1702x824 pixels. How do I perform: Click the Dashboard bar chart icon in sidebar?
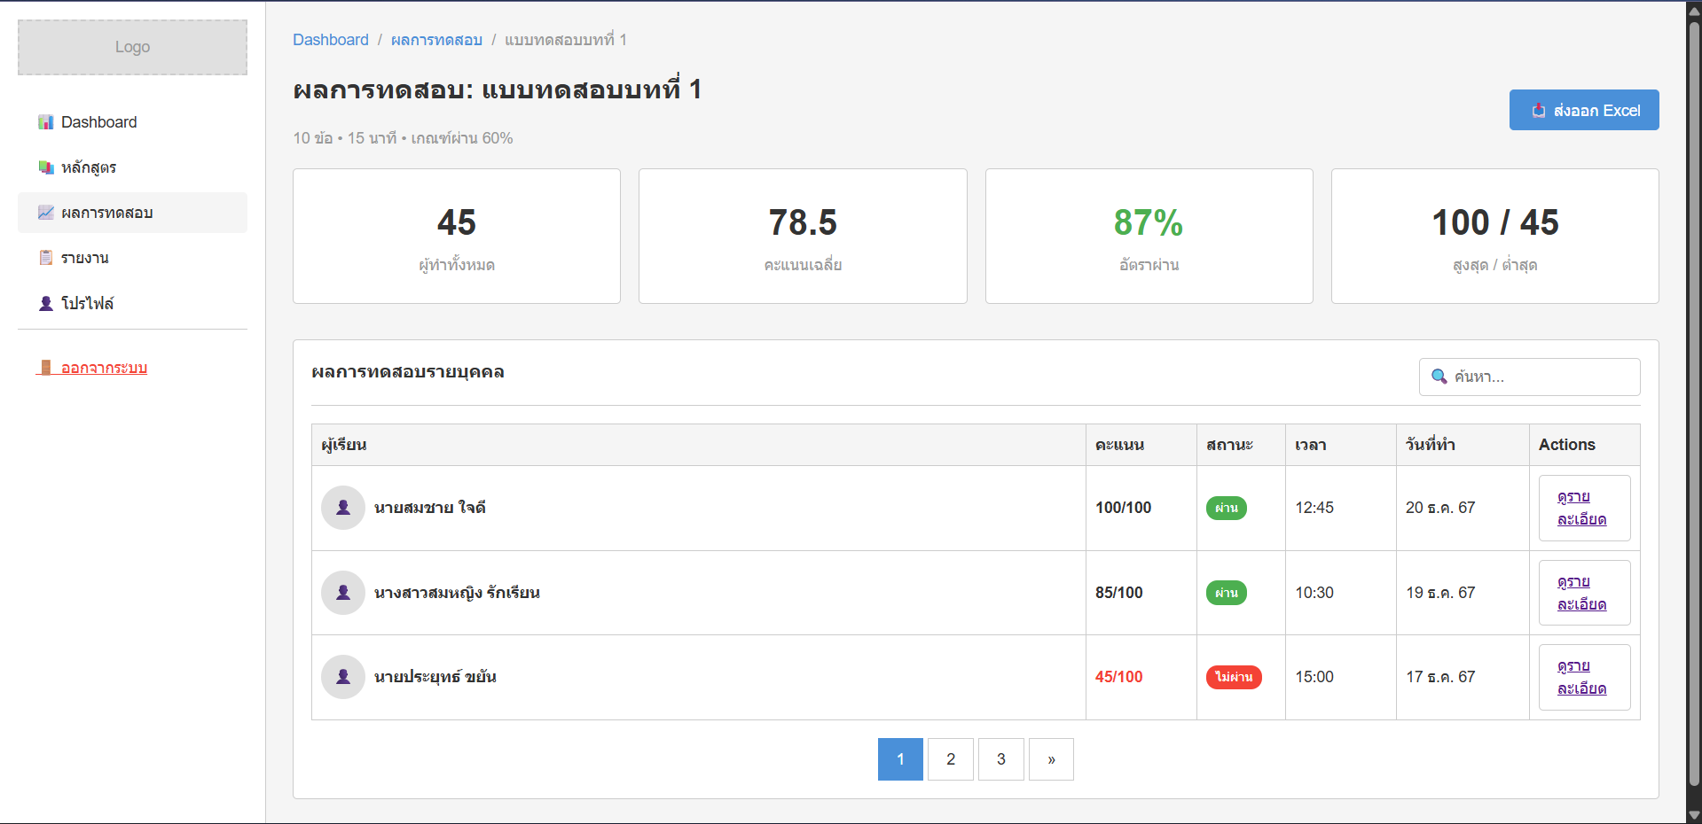pyautogui.click(x=45, y=122)
